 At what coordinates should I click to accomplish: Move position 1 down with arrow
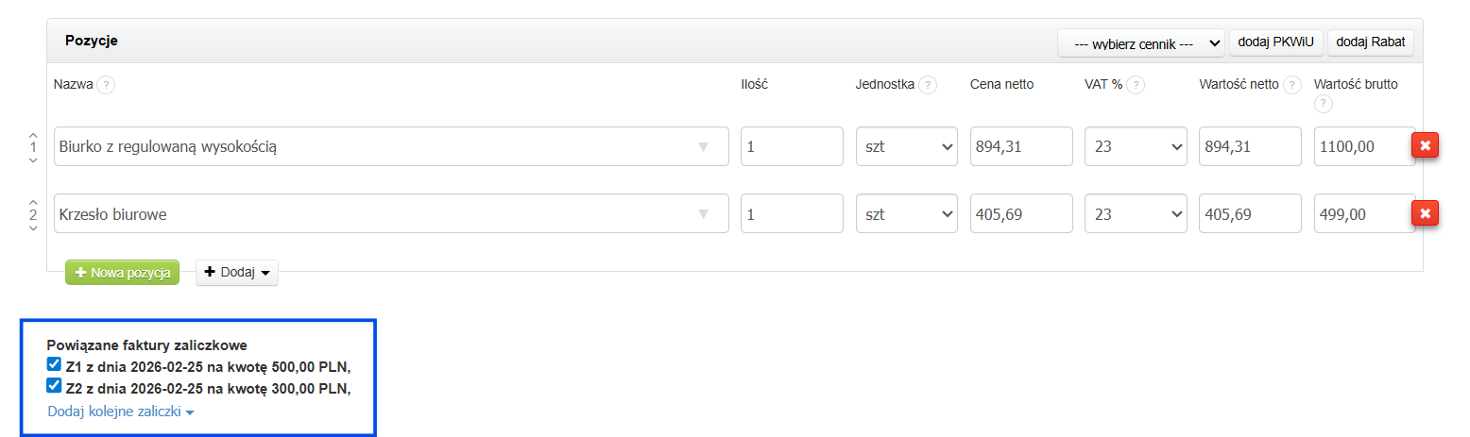pos(33,160)
